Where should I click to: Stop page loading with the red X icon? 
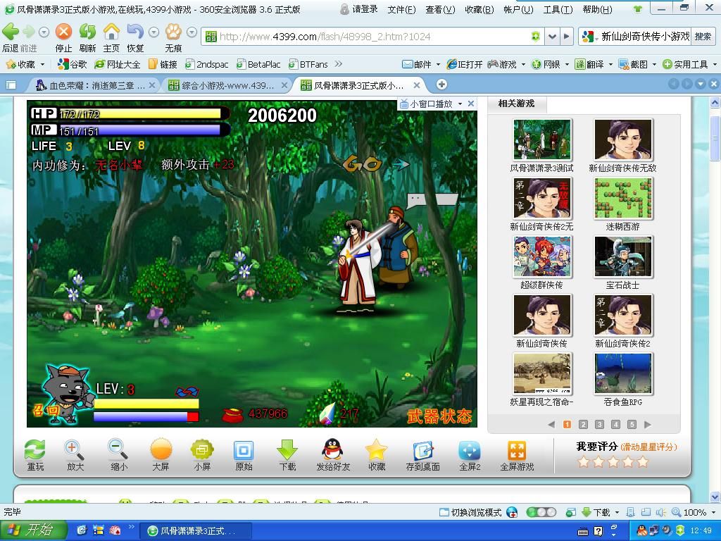[63, 32]
